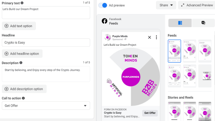215x121 pixels.
Task: Click Add text option button
Action: coord(19,26)
